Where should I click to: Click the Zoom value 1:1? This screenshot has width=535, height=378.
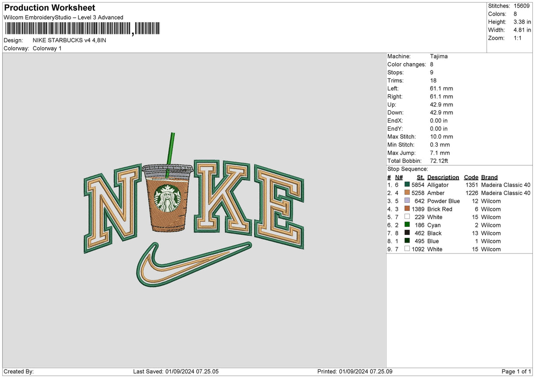(x=519, y=38)
